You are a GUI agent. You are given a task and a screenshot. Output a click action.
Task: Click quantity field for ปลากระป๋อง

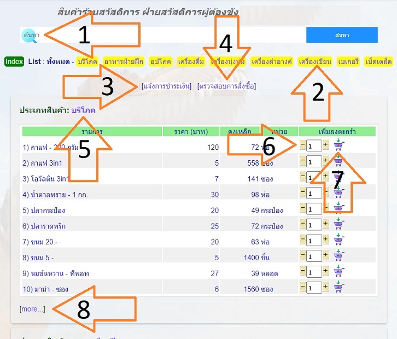pyautogui.click(x=314, y=209)
